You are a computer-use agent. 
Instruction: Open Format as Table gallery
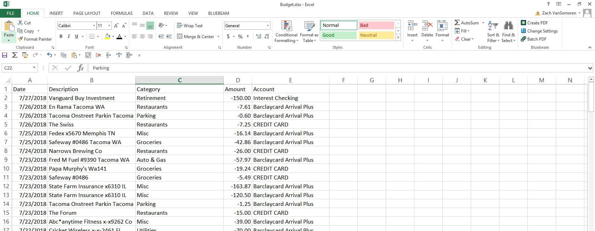coord(309,32)
